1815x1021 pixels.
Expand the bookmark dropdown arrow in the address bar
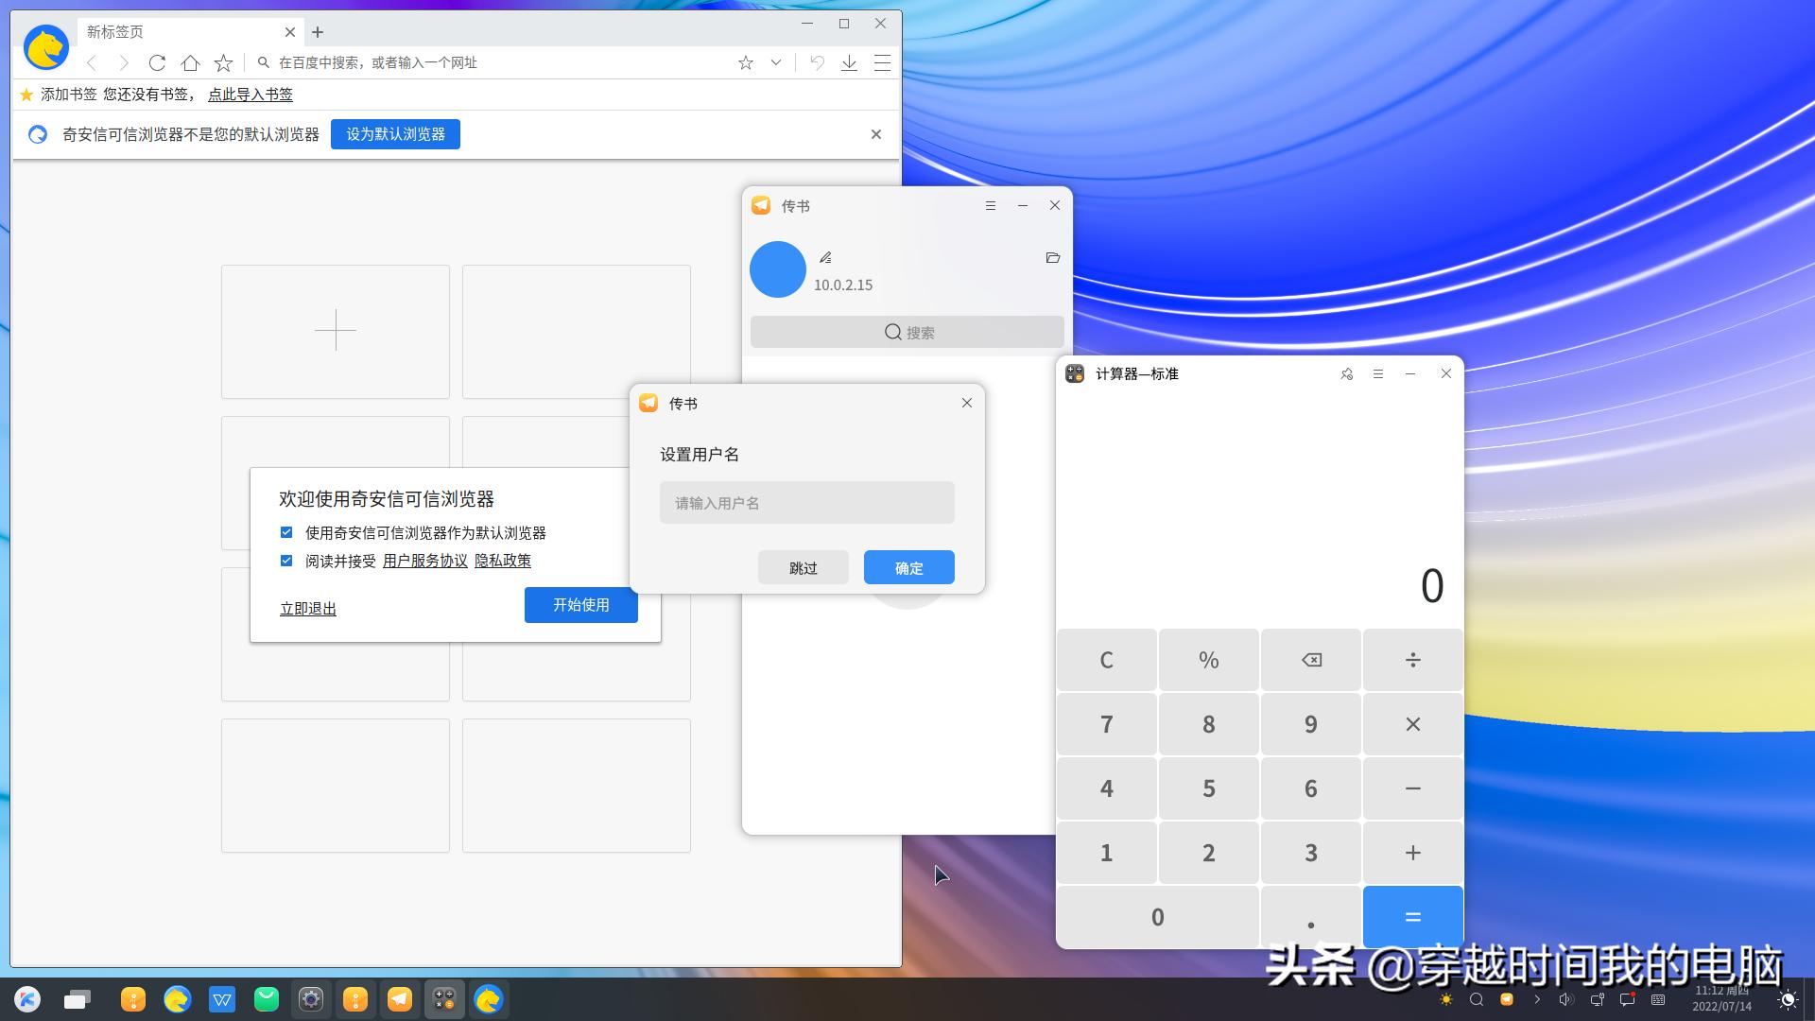775,62
